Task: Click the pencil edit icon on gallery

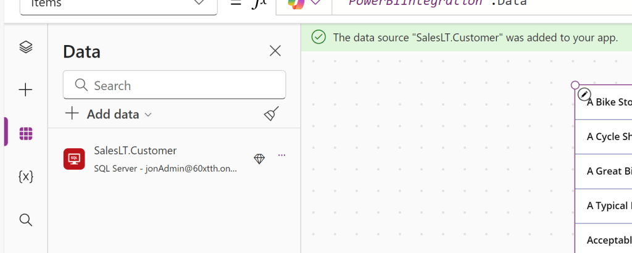Action: click(584, 94)
